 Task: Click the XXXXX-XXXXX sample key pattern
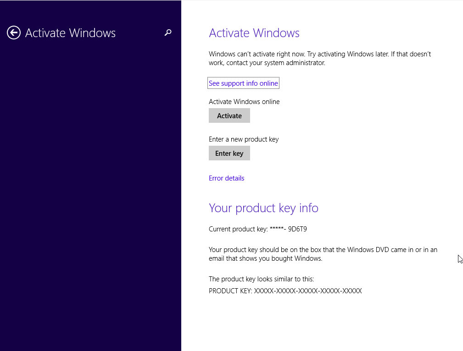point(308,291)
